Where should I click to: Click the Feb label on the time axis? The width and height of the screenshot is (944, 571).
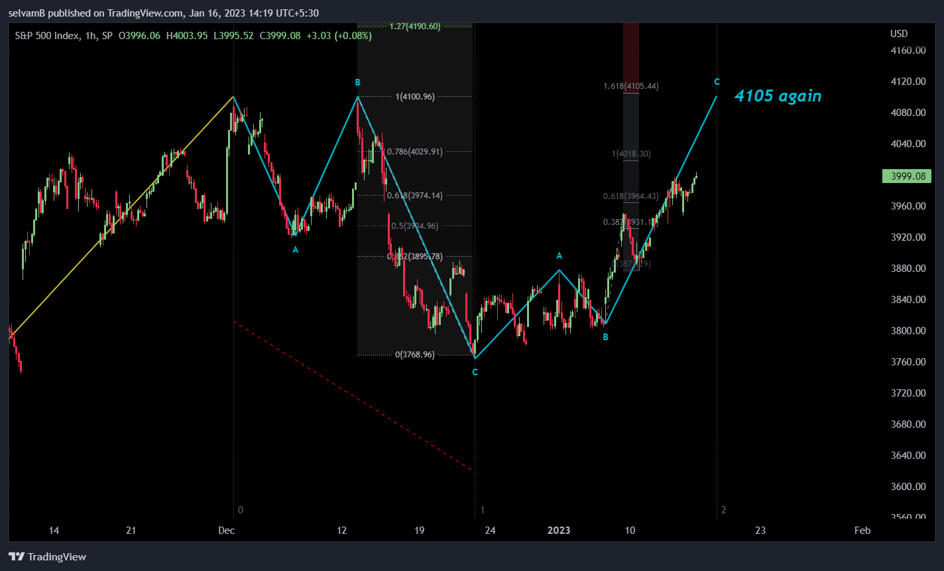point(862,531)
